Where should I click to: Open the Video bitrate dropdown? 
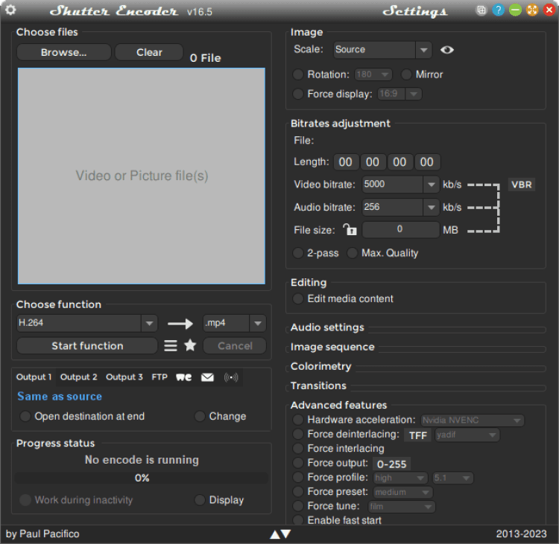pyautogui.click(x=431, y=185)
